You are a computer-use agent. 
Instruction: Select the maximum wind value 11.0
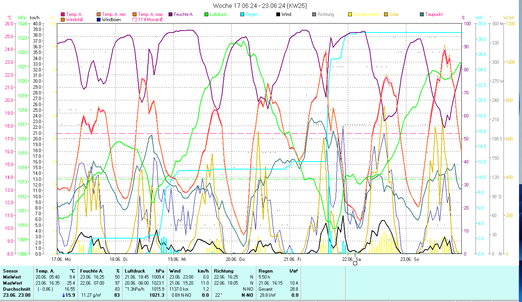[204, 283]
